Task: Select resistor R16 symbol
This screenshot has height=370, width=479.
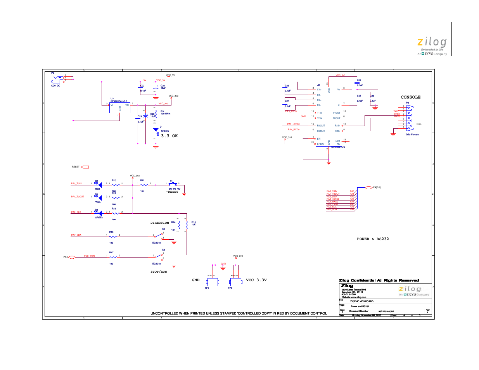Action: (113, 236)
